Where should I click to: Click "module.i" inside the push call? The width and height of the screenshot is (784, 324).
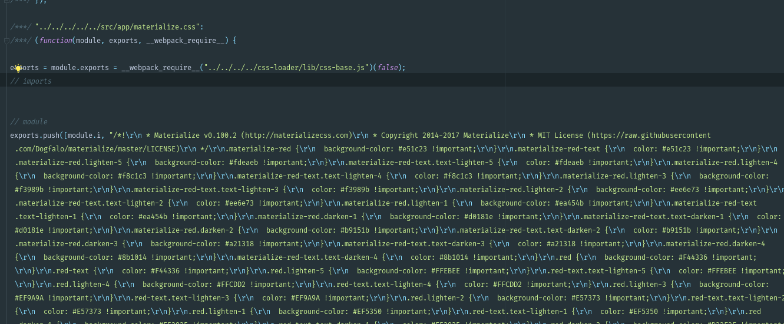coord(84,135)
